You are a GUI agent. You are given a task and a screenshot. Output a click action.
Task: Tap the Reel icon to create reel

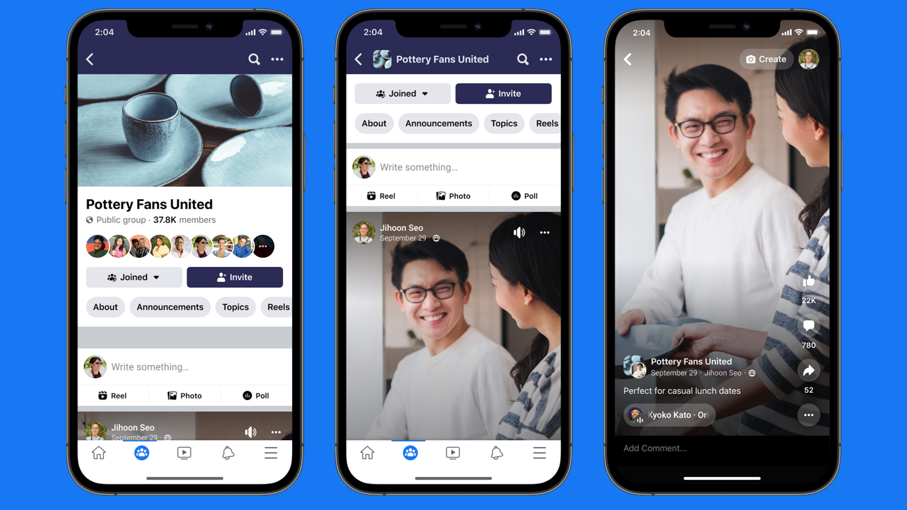[113, 395]
